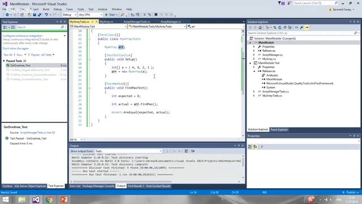
Task: Open PowerPoint from the Windows taskbar
Action: (x=64, y=199)
